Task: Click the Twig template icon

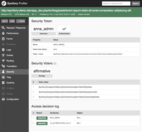Action: (3, 77)
